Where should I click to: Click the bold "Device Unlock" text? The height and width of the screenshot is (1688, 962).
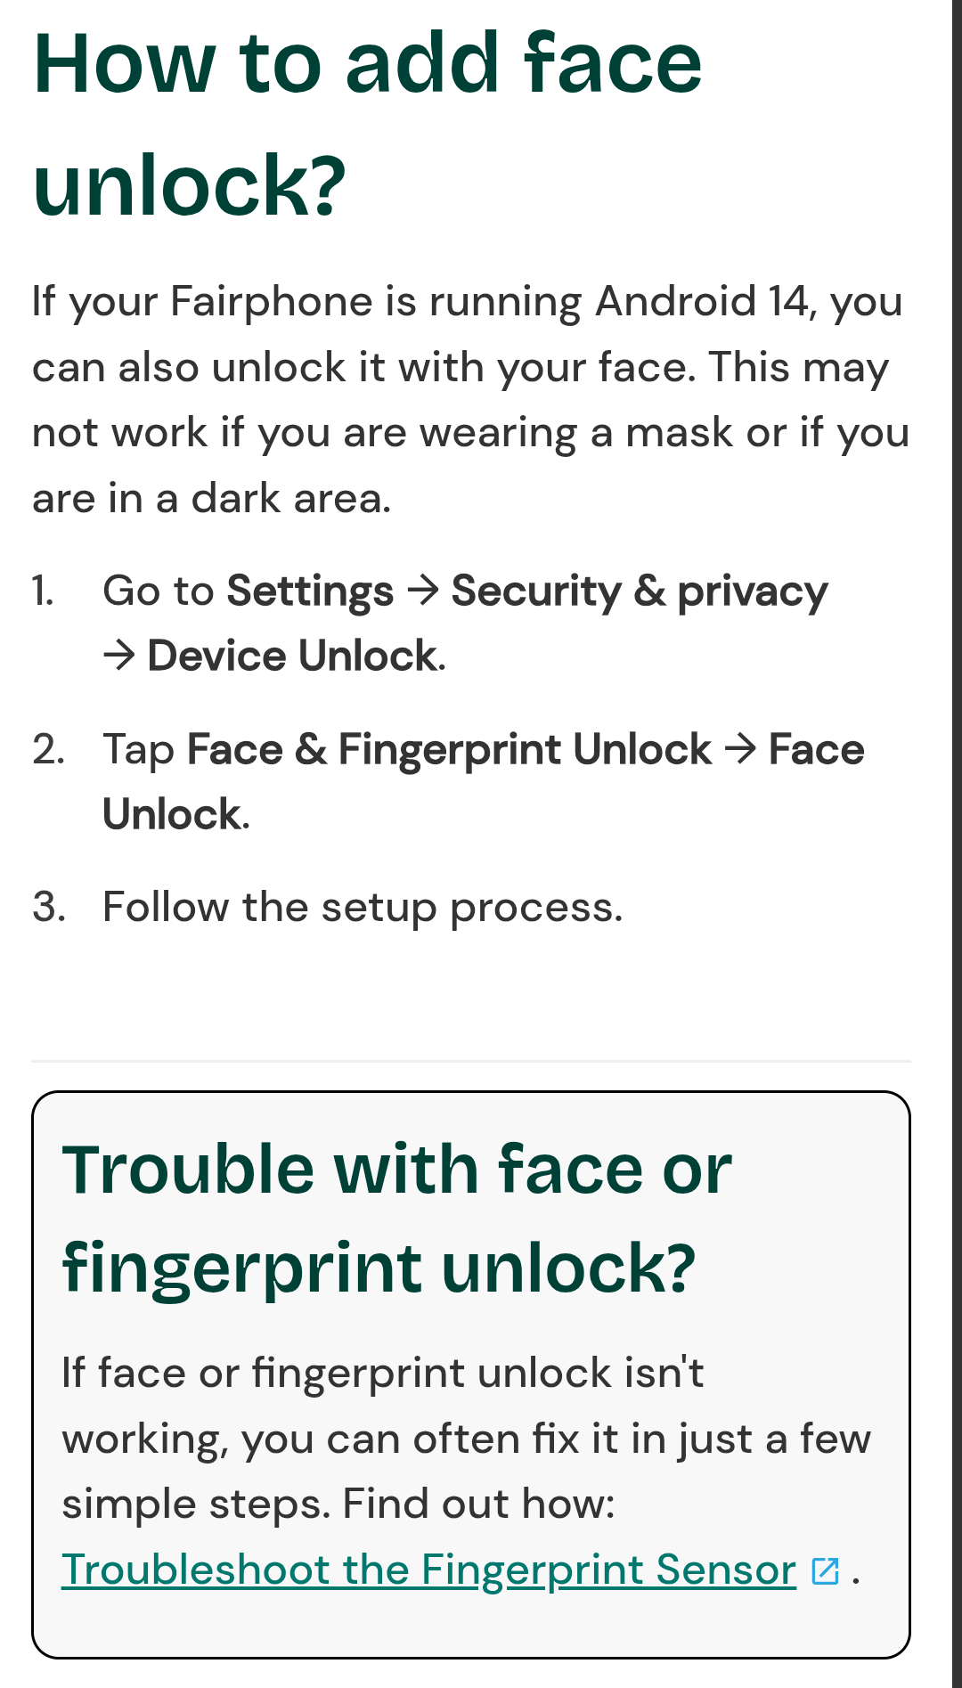click(x=294, y=656)
